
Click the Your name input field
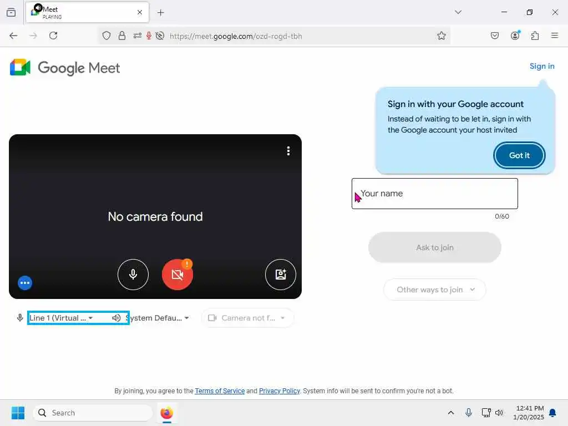pyautogui.click(x=435, y=194)
